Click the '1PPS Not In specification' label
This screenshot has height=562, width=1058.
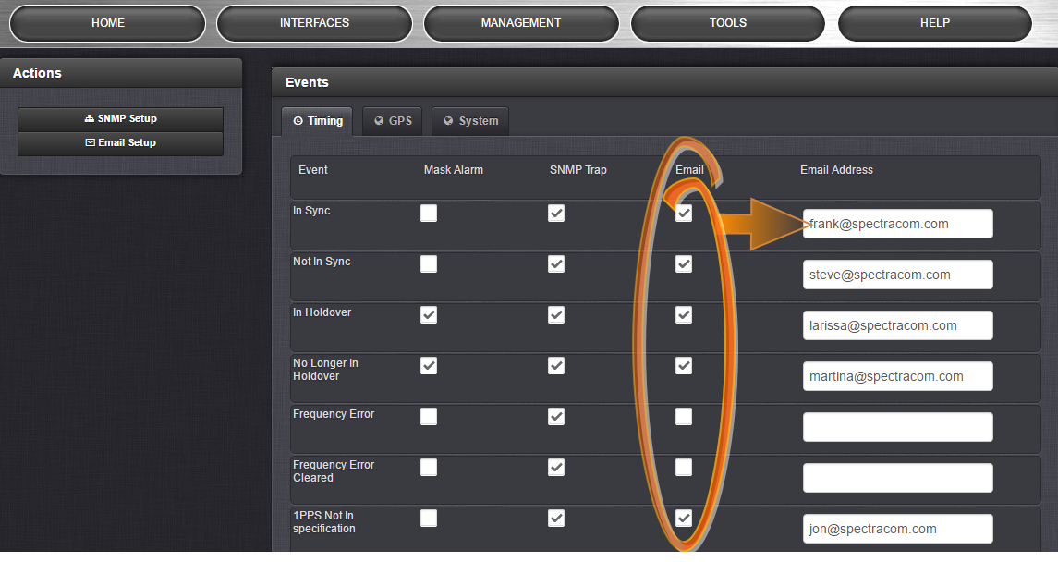324,522
